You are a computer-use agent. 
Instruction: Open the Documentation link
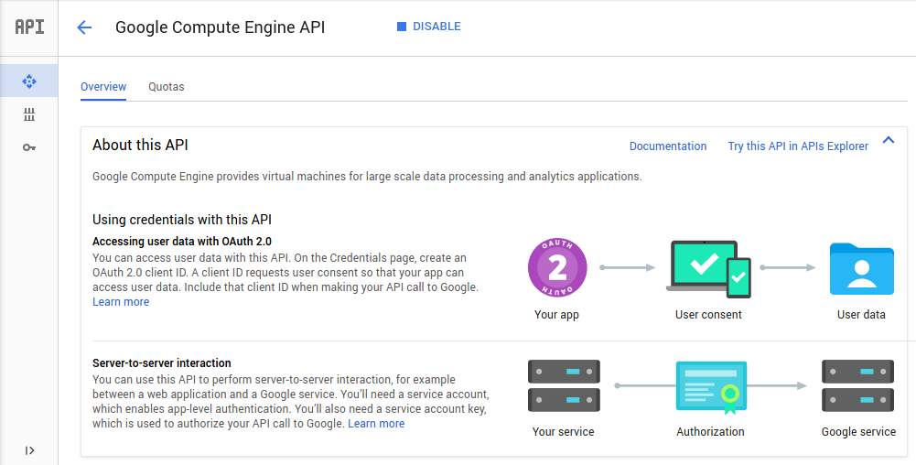[x=668, y=146]
